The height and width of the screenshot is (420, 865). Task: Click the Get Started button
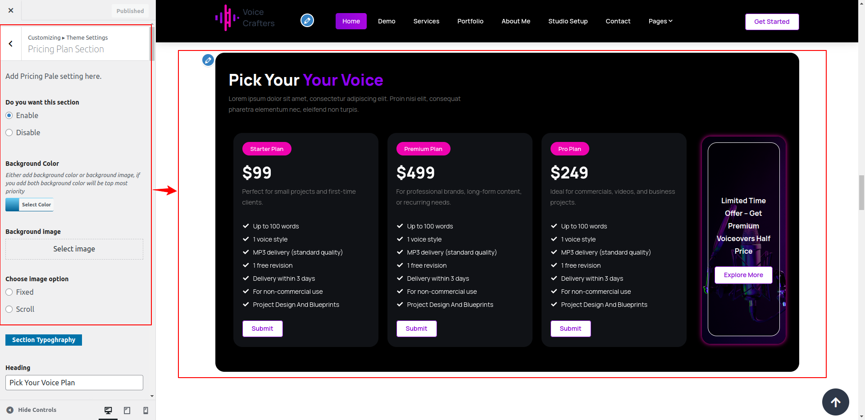(x=771, y=22)
